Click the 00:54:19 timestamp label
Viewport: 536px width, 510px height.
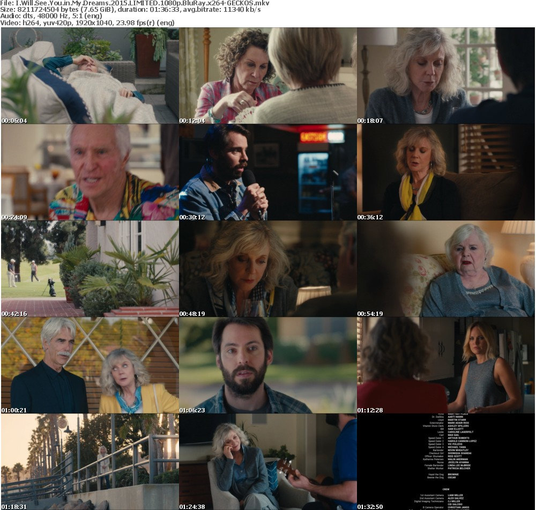point(370,313)
